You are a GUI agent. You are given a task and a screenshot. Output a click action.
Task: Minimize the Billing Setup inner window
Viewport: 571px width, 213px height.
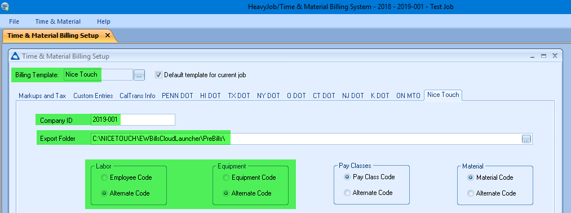coord(533,56)
